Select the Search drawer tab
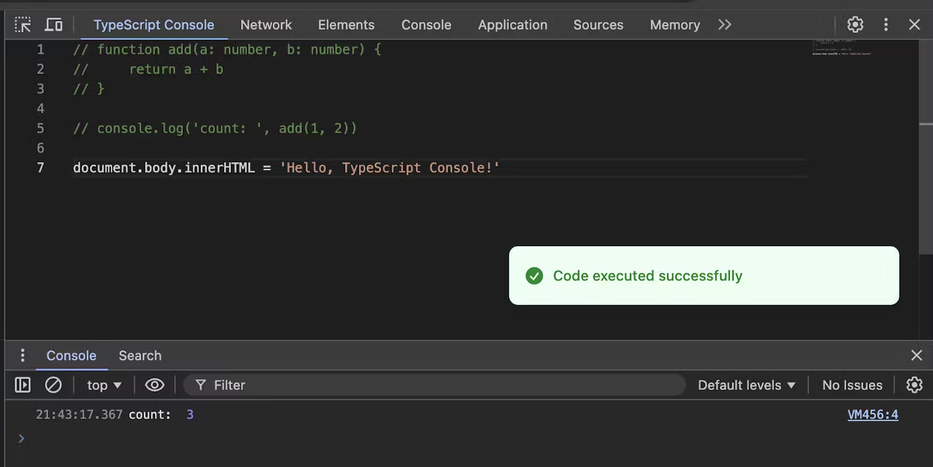 click(x=140, y=356)
